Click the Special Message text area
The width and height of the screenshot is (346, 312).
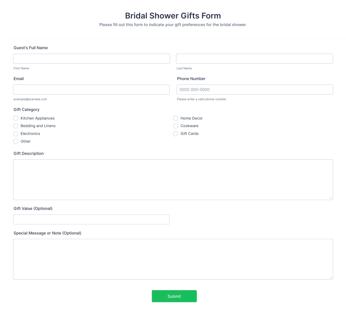(x=173, y=258)
